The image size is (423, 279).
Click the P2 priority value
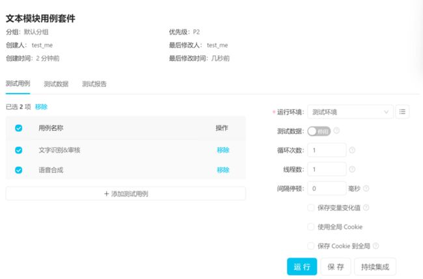(197, 32)
